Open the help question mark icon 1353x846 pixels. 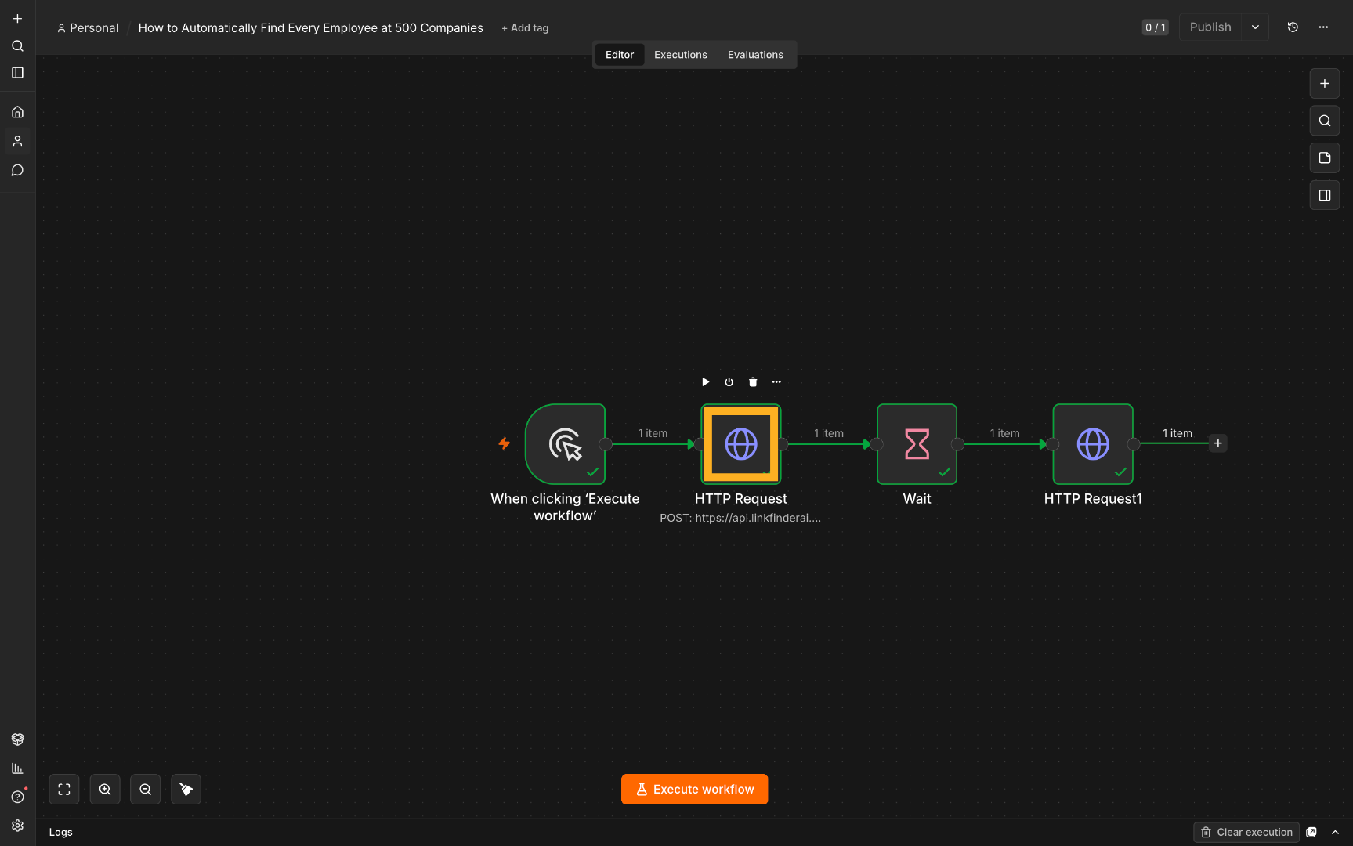point(17,797)
